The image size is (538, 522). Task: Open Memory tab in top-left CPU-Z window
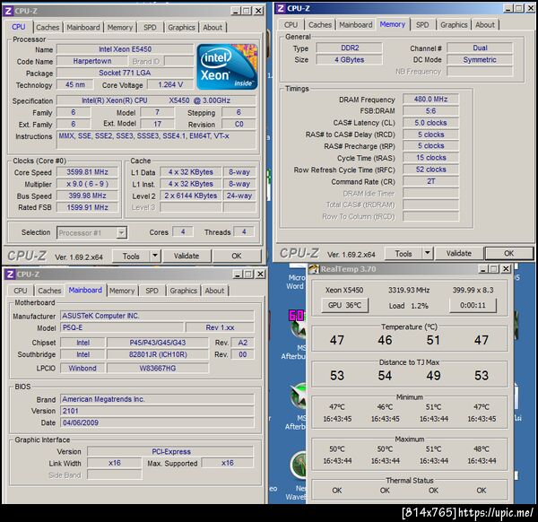point(120,27)
